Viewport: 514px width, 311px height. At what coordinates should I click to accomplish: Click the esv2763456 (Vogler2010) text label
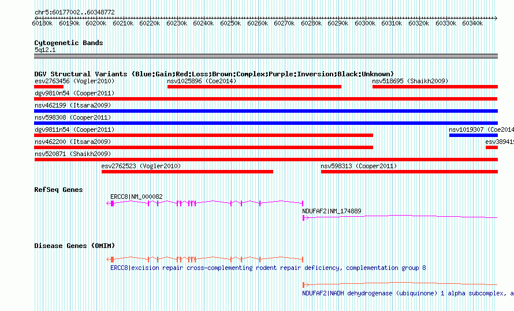75,81
